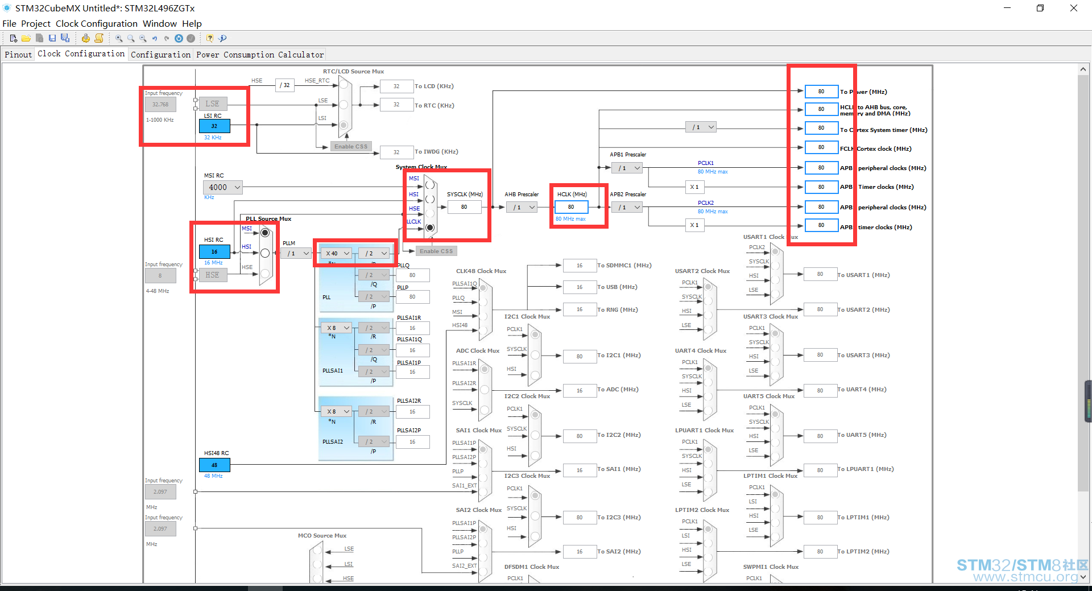The width and height of the screenshot is (1092, 591).
Task: Select SYSCLK in USART1 Clock Mux
Action: [x=775, y=266]
